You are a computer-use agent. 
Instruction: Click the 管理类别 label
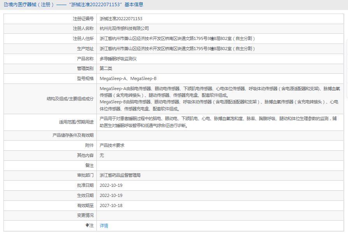point(85,68)
